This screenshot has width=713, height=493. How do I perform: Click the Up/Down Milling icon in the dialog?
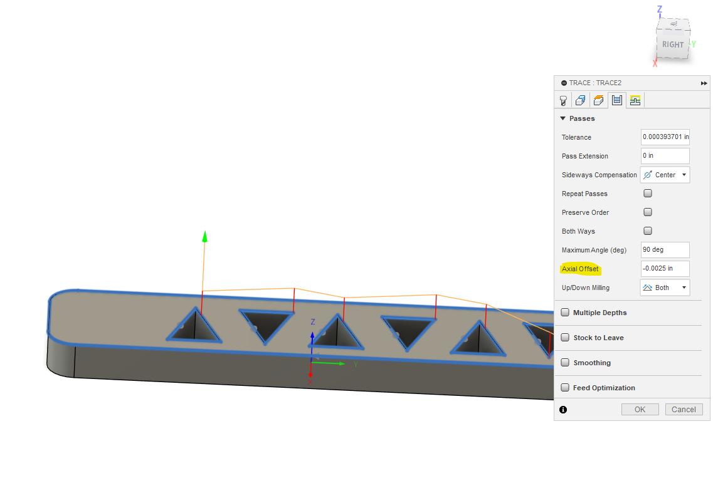[x=648, y=288]
